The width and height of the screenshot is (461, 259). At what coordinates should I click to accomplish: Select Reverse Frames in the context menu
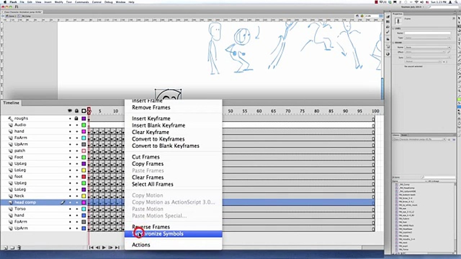[173, 227]
